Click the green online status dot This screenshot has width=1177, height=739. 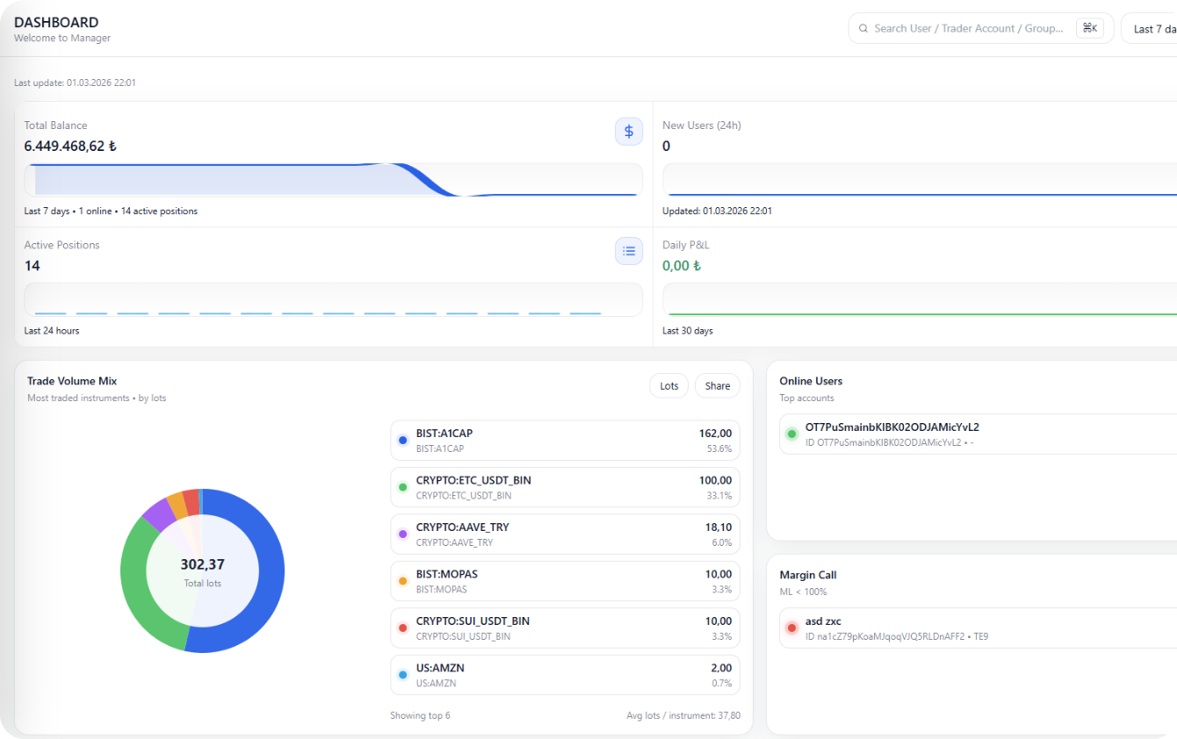tap(791, 434)
